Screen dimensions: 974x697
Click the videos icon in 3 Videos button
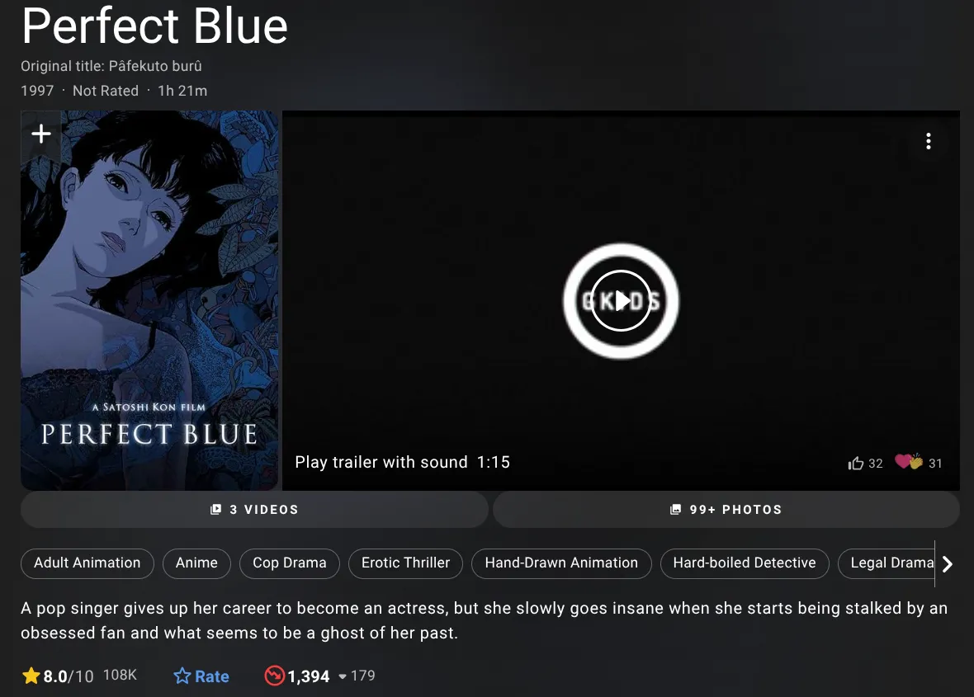pyautogui.click(x=215, y=510)
